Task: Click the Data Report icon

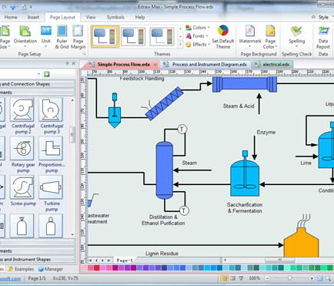Action: pyautogui.click(x=323, y=37)
